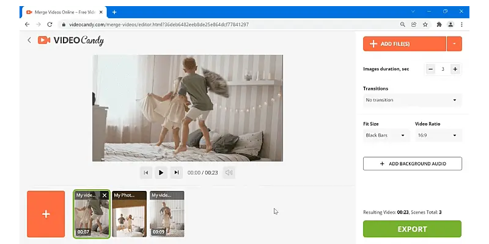This screenshot has height=244, width=489.
Task: Click the share page icon
Action: (414, 24)
